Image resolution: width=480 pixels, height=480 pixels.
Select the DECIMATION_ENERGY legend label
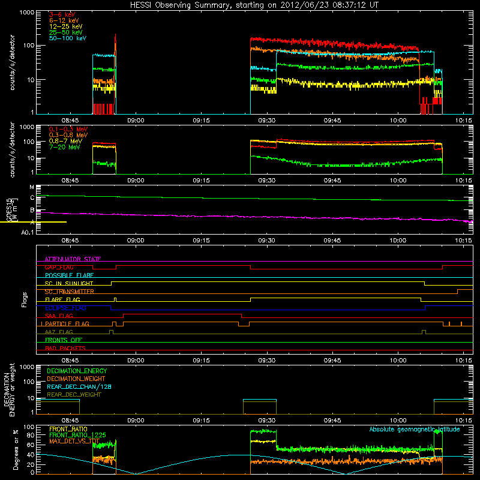77,371
